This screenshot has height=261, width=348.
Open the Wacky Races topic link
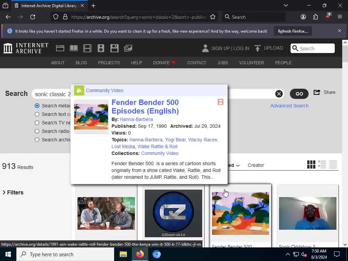tap(203, 140)
